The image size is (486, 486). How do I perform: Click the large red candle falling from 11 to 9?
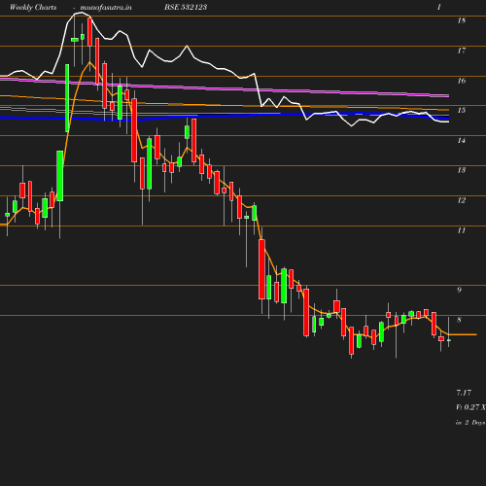[x=261, y=269]
